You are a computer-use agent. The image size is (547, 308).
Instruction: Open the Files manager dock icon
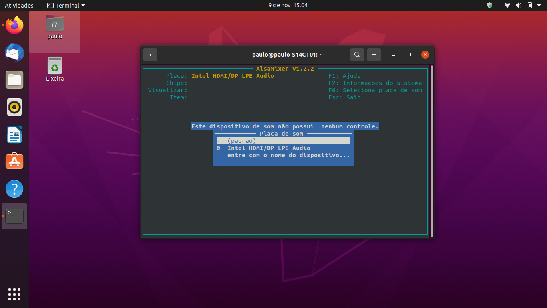[14, 80]
